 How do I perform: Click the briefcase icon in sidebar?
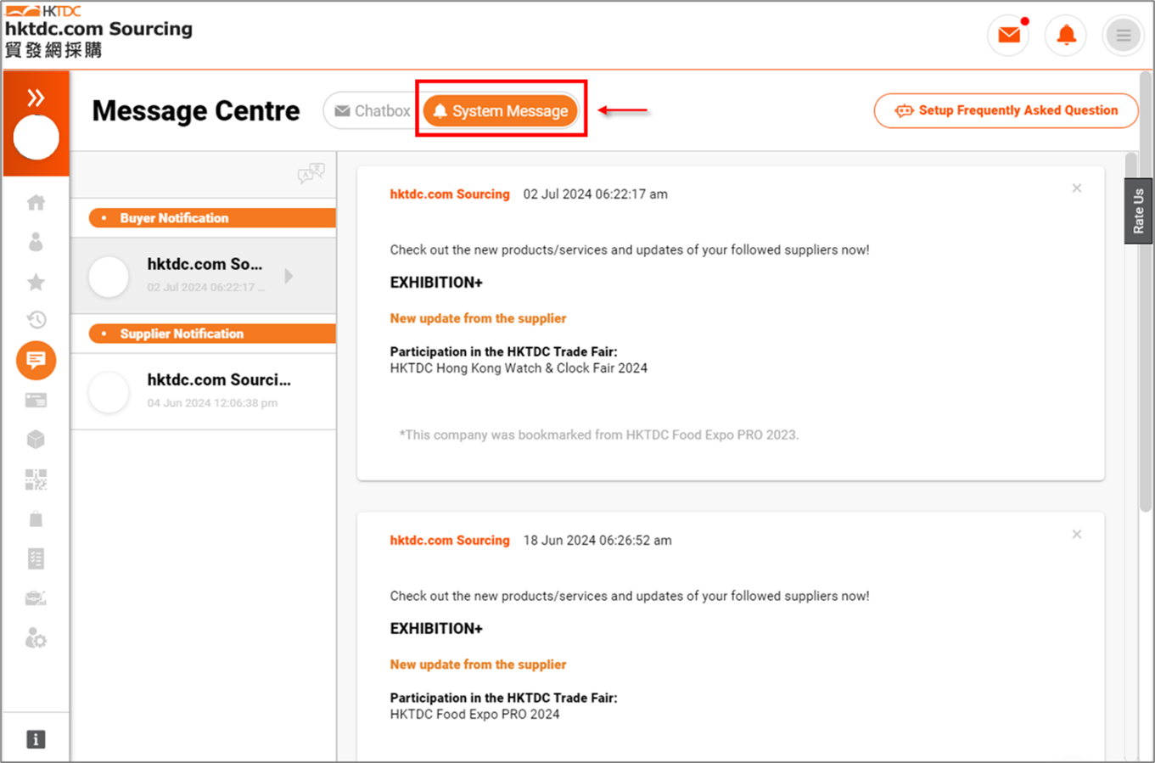(36, 598)
